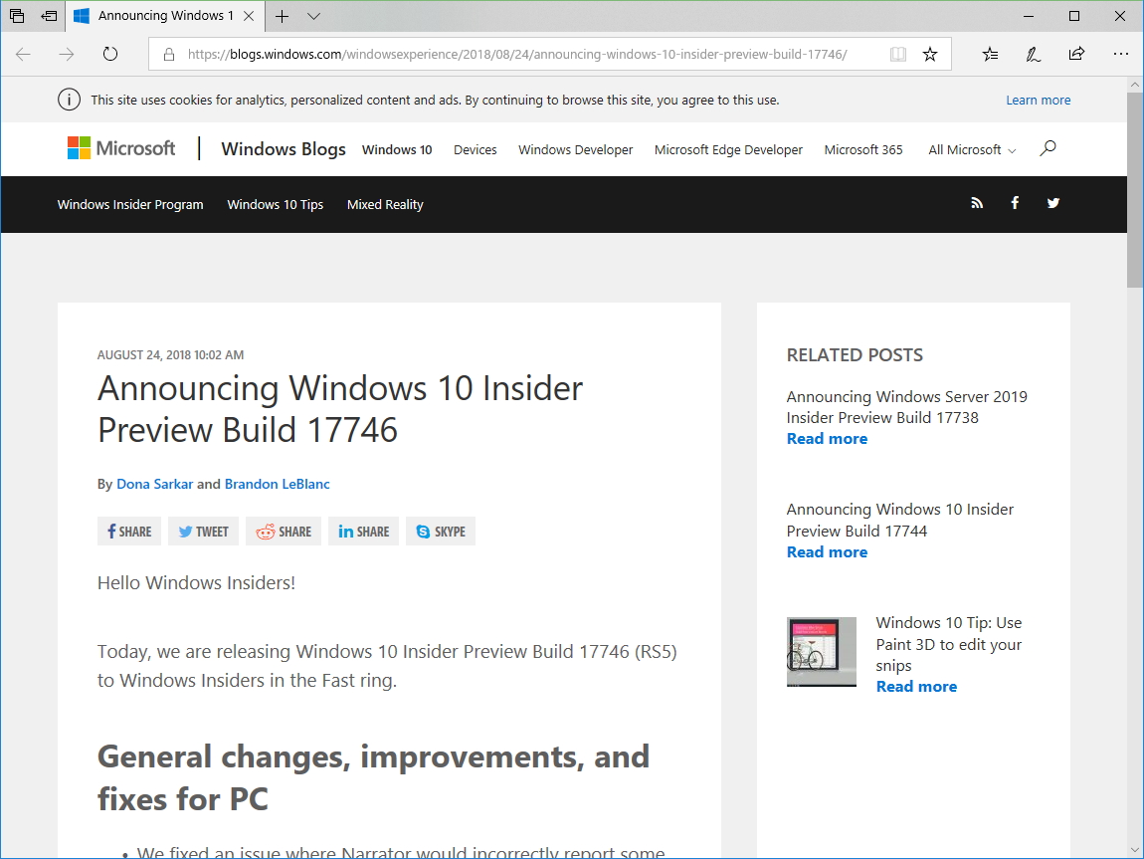The image size is (1144, 859).
Task: Select the Facebook icon in the black bar
Action: (1014, 203)
